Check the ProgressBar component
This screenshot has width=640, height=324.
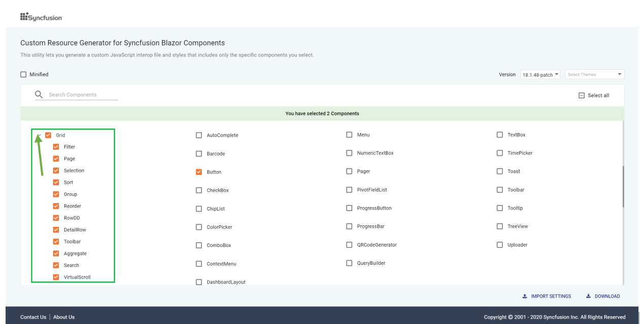coord(349,226)
